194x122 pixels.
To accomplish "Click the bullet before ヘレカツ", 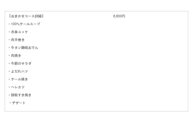I will point(9,87).
